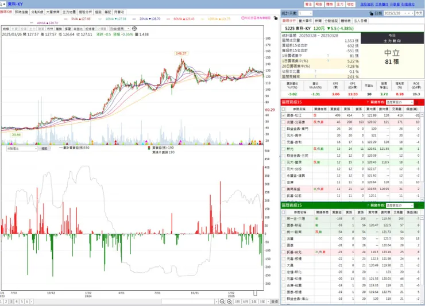The image size is (425, 306).
Task: Click the help icon in green 區間賣超15 header
Action: coord(368,205)
